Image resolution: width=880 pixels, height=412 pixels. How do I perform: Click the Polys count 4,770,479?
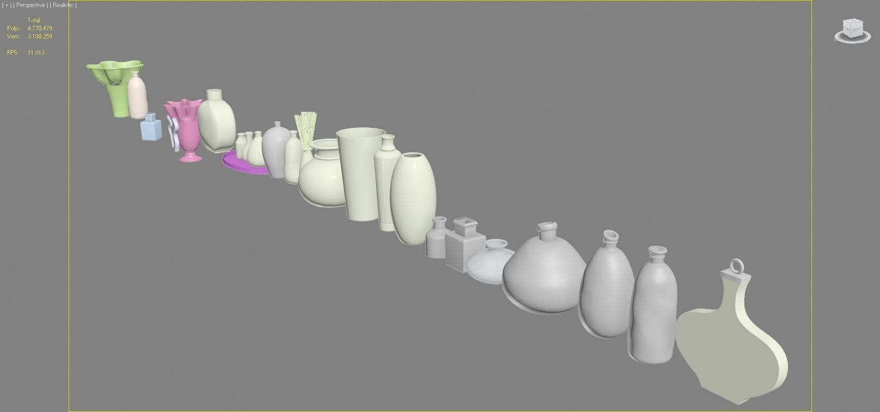coord(40,28)
